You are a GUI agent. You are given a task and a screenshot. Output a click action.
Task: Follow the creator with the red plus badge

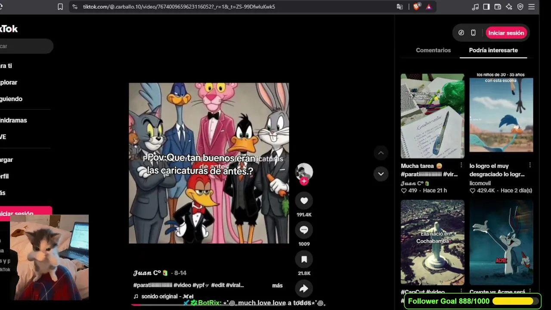pyautogui.click(x=304, y=181)
